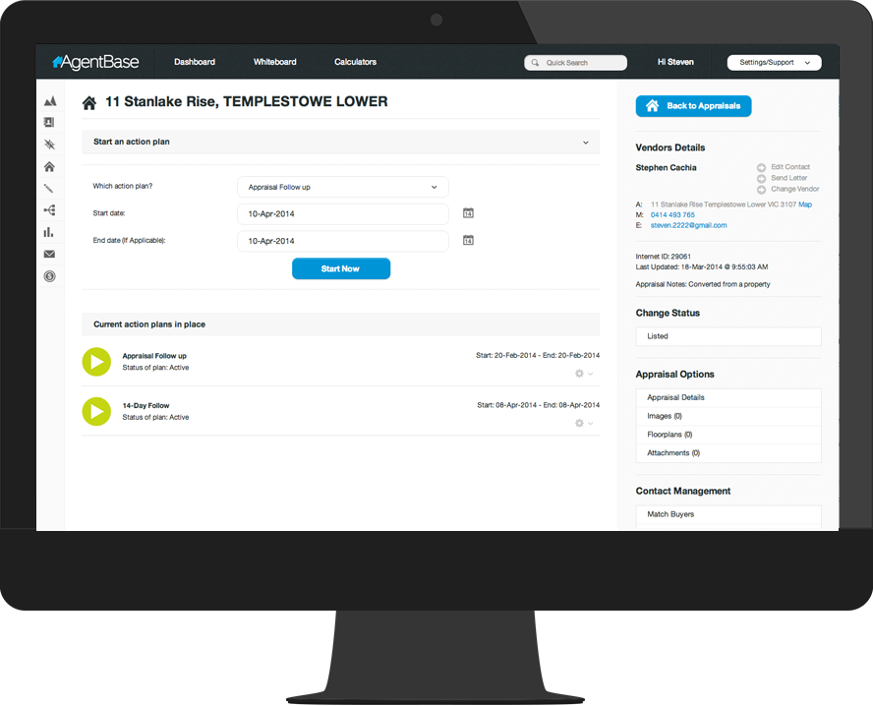Image resolution: width=873 pixels, height=706 pixels.
Task: Click the 'Last Updated: 18-Mar-2014' text
Action: click(702, 267)
